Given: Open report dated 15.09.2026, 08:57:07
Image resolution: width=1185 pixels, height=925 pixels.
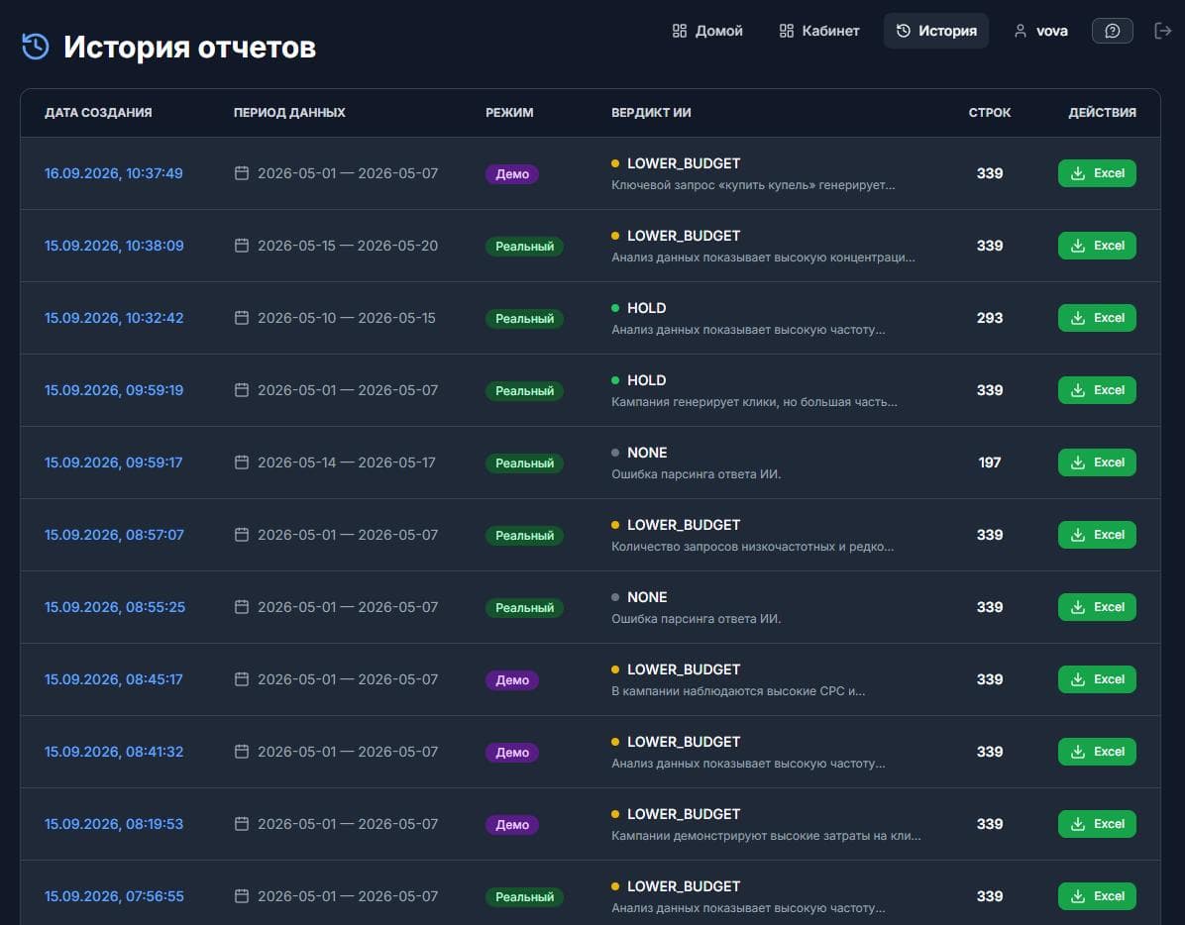Looking at the screenshot, I should pos(114,535).
